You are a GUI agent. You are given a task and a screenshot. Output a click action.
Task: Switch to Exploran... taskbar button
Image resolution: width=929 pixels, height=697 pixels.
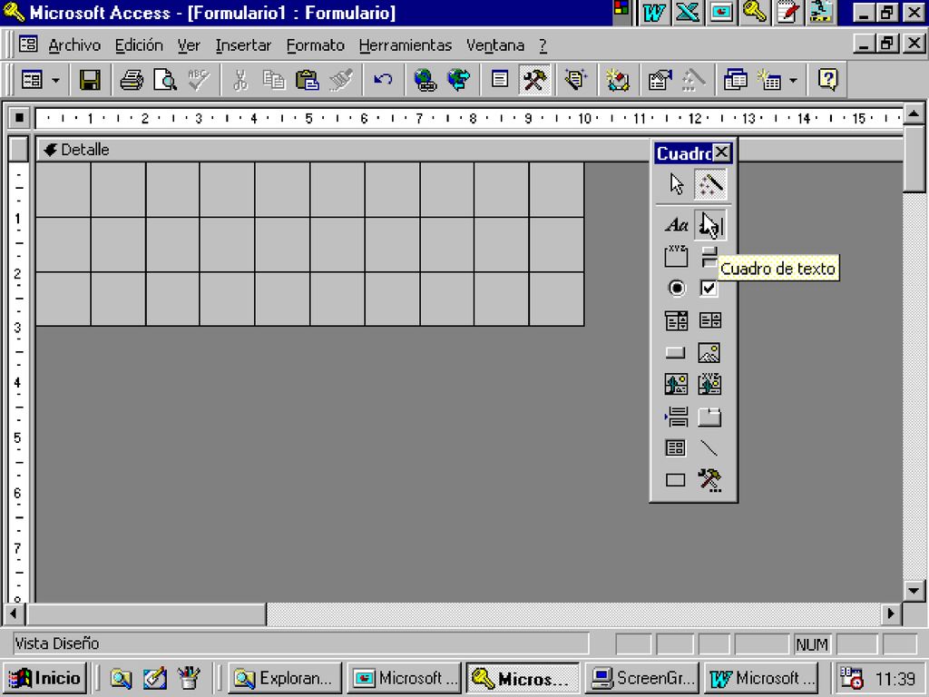(284, 678)
